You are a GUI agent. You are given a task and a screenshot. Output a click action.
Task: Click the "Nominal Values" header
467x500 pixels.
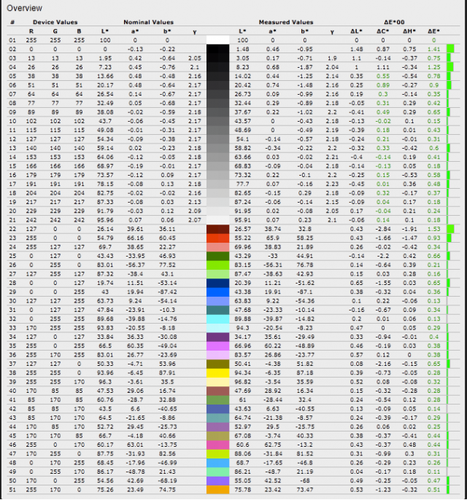click(x=148, y=22)
